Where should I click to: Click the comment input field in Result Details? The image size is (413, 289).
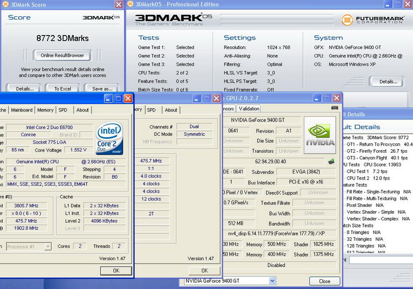coord(381,260)
